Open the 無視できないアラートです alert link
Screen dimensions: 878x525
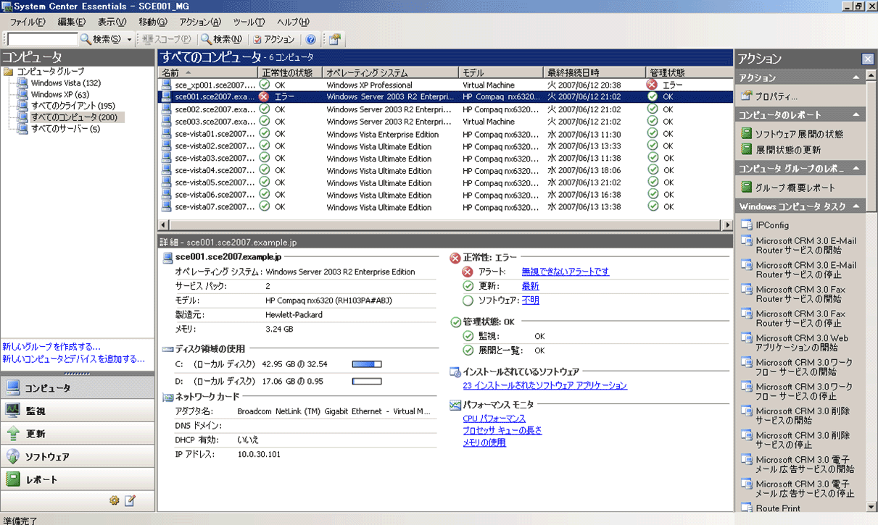[x=566, y=272]
